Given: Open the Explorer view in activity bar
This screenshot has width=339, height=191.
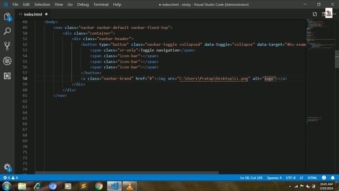Looking at the screenshot, I should coord(7,17).
